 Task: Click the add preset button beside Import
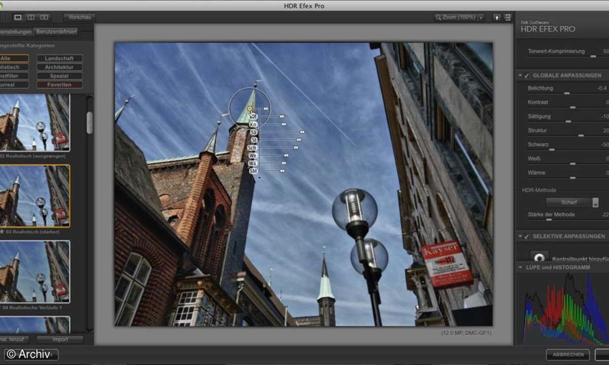14,339
